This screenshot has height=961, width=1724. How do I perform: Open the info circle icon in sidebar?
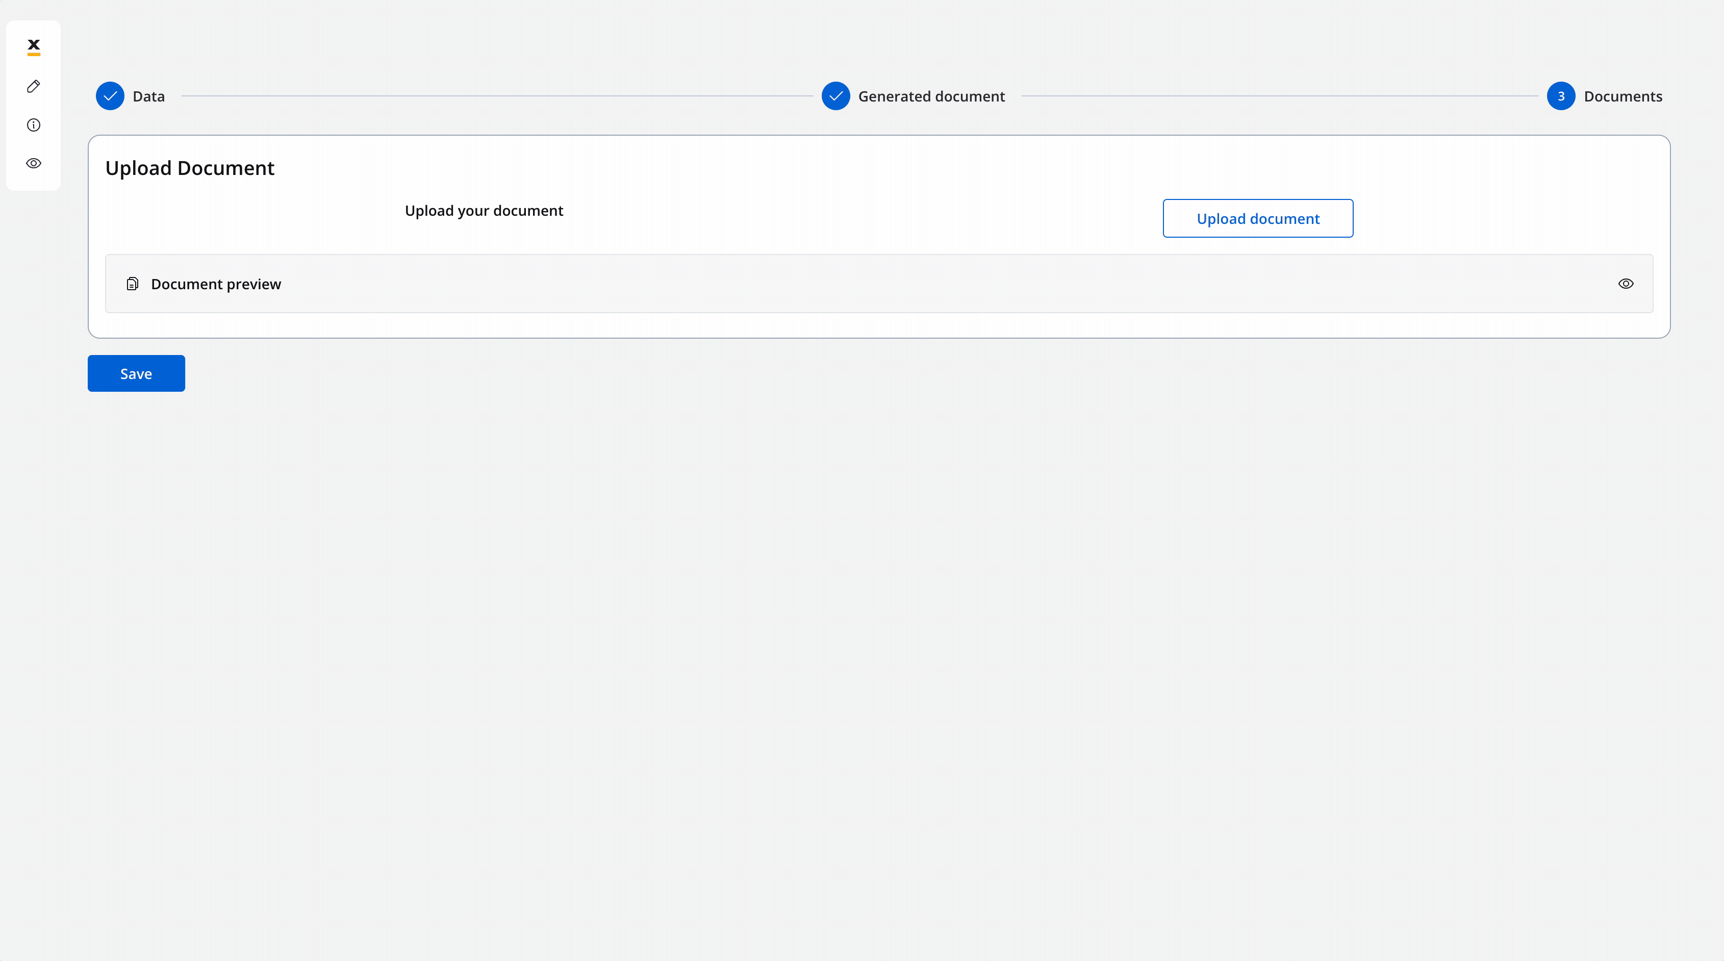(x=34, y=125)
